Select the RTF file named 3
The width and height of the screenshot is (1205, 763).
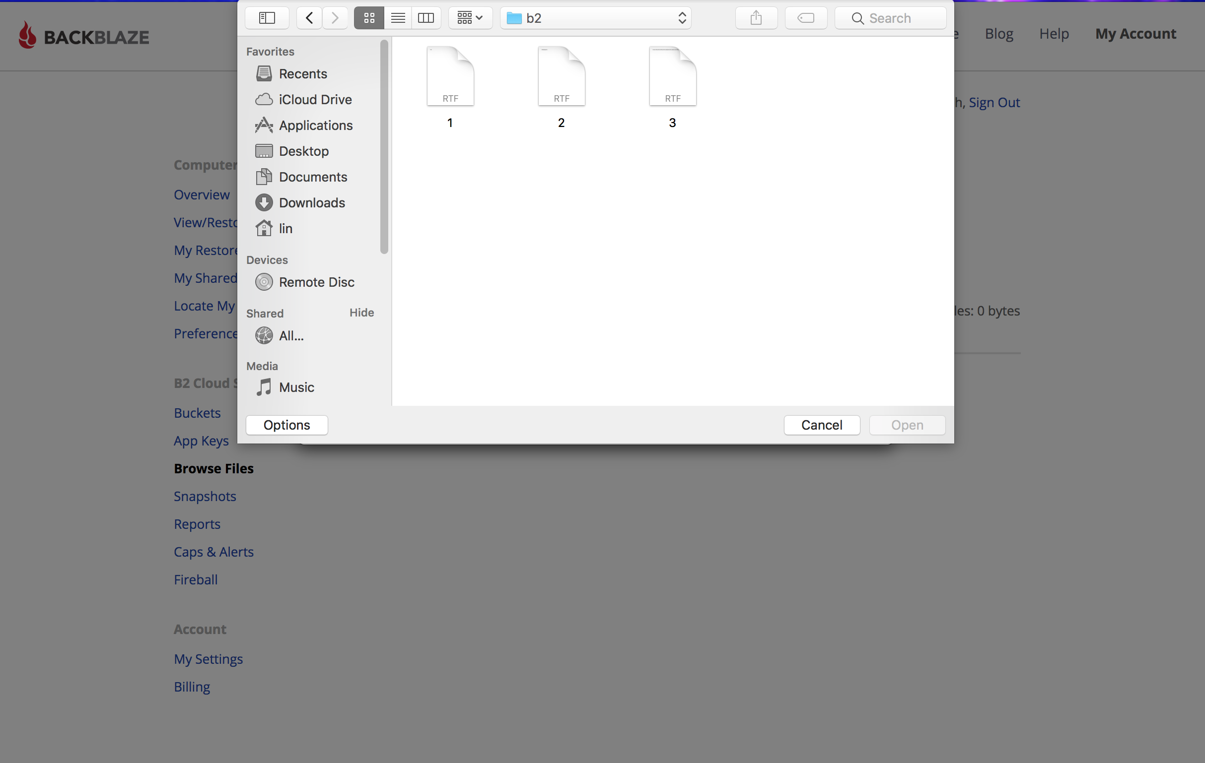672,87
